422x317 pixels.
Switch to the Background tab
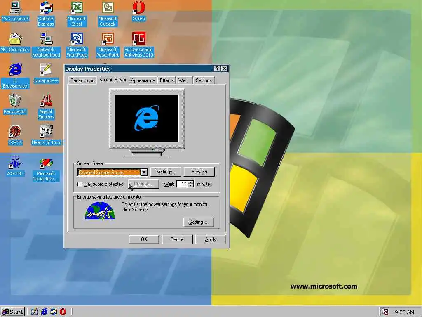82,80
